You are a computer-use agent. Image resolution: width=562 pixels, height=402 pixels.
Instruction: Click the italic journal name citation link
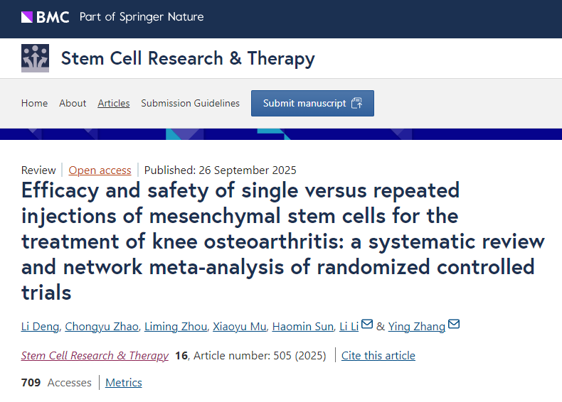(x=95, y=355)
